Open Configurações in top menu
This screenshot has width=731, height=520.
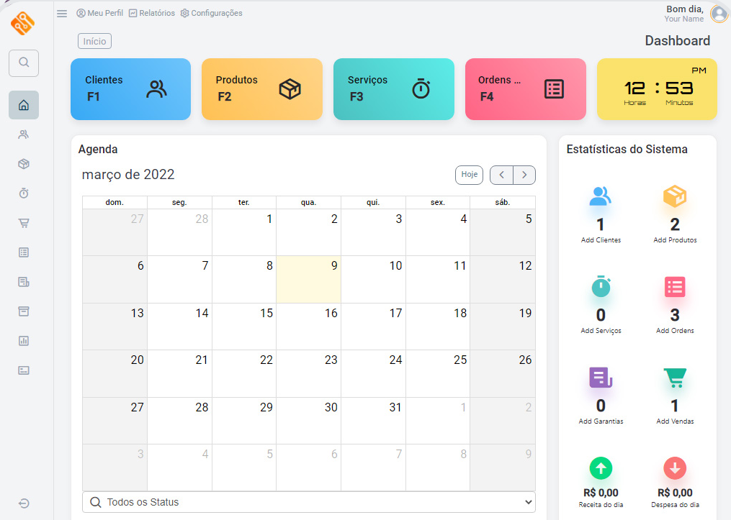211,14
